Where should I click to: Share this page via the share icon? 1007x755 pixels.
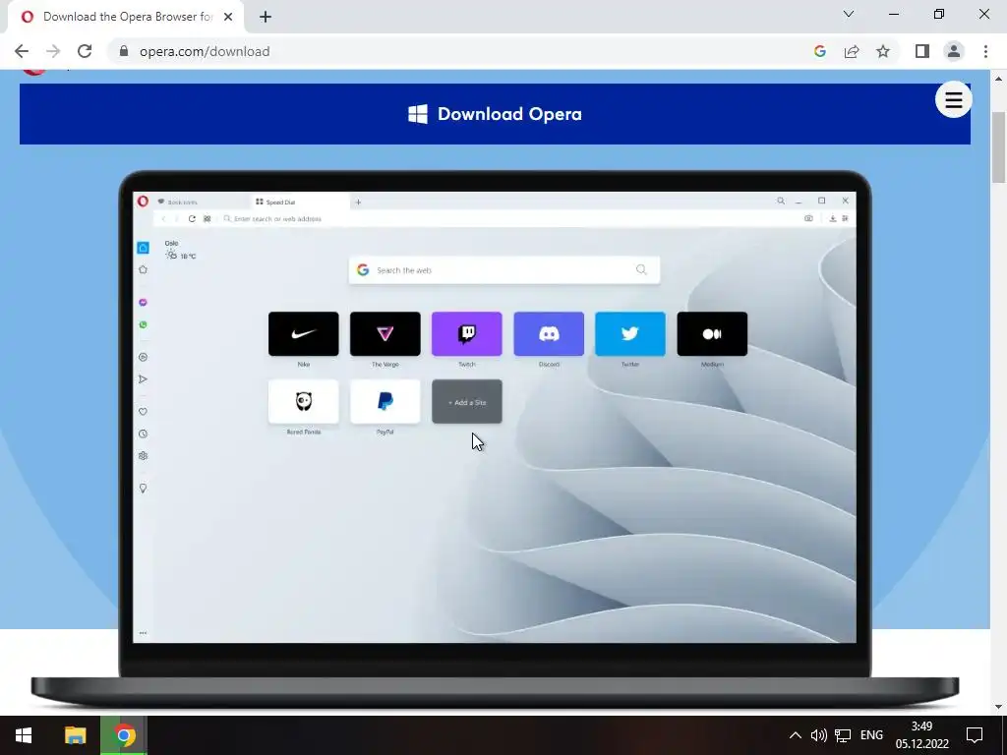[x=852, y=51]
